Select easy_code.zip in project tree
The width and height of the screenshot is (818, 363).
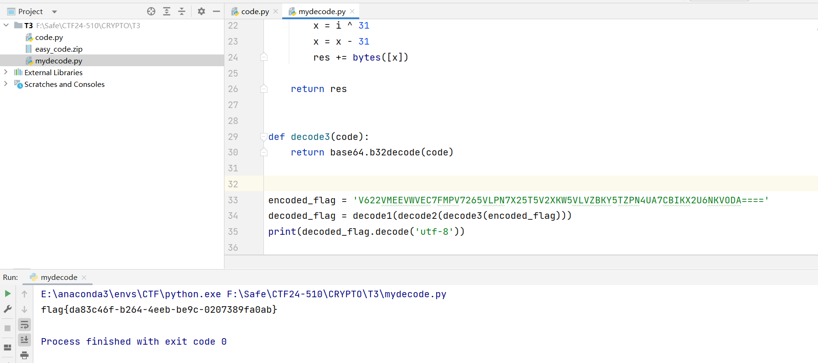coord(59,49)
